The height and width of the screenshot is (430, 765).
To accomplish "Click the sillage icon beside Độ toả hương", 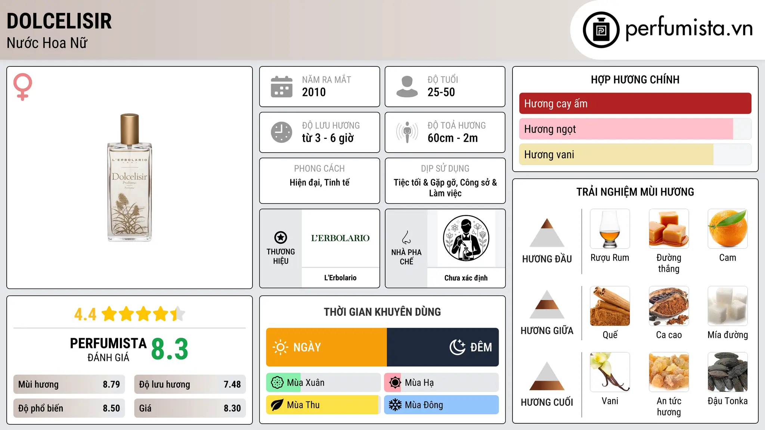I will pyautogui.click(x=407, y=132).
